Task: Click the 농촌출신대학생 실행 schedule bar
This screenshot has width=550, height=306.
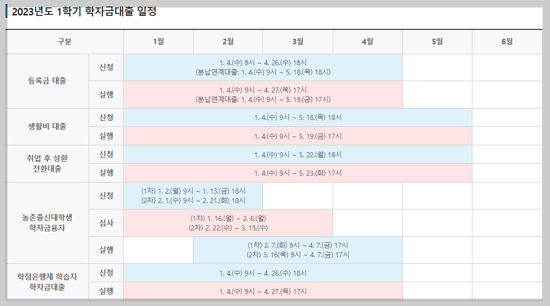Action: click(x=297, y=250)
